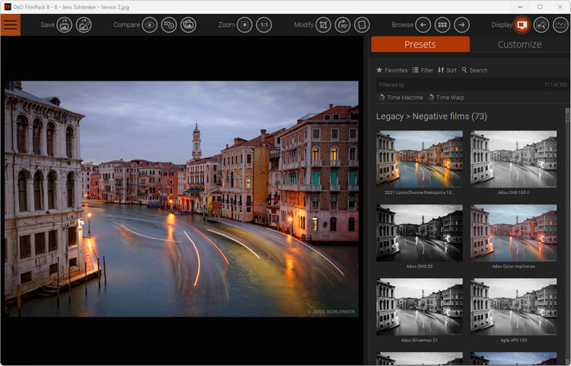Click the Zoom to fit icon
Screen dimensions: 571x366
(x=244, y=24)
